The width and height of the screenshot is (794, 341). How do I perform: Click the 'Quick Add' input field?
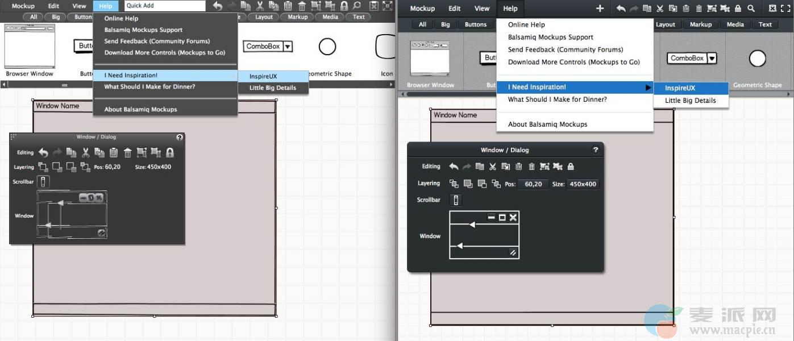click(164, 6)
